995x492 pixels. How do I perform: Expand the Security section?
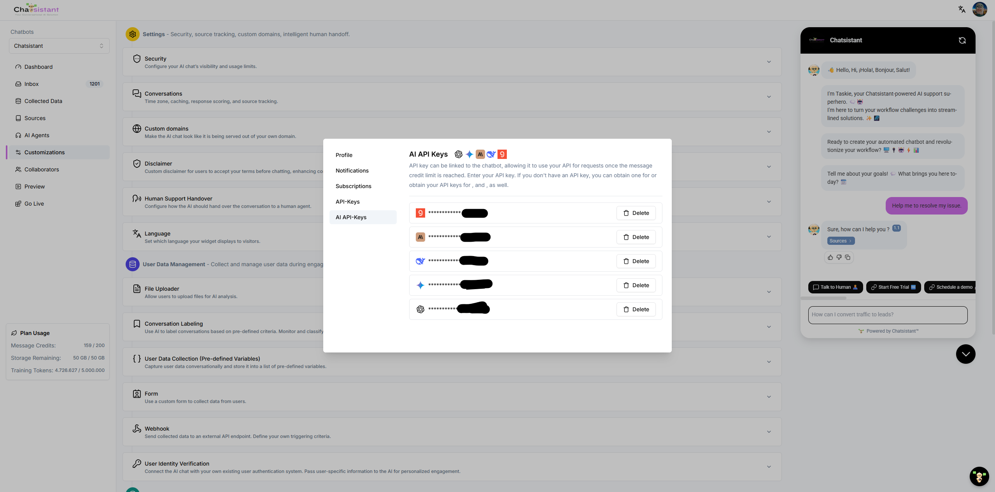[x=769, y=62]
